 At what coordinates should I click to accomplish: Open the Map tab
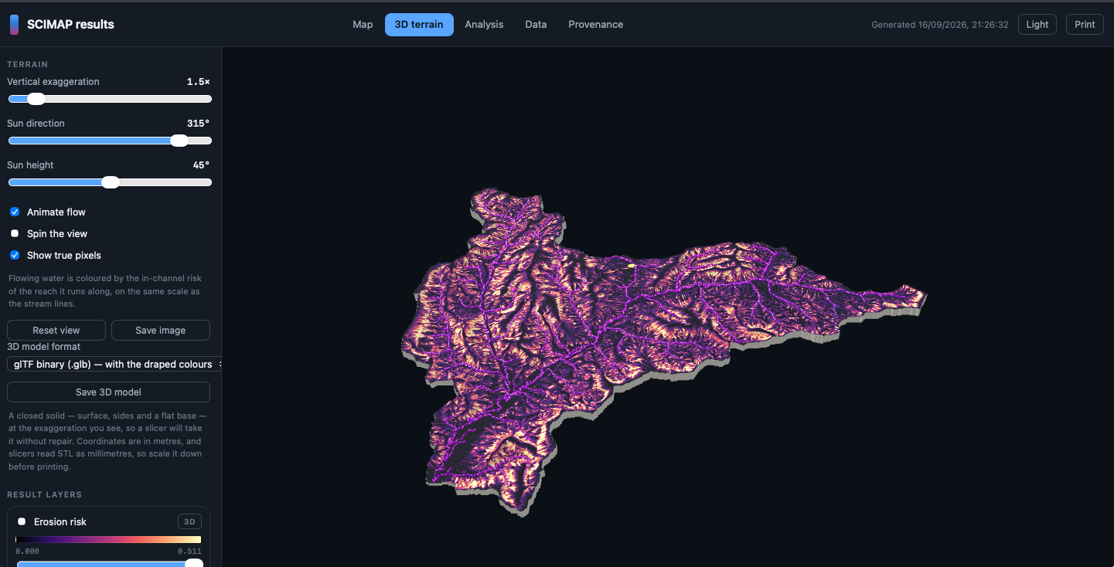point(363,25)
